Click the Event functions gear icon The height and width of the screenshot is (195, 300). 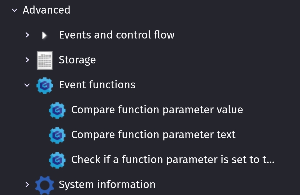pos(44,85)
